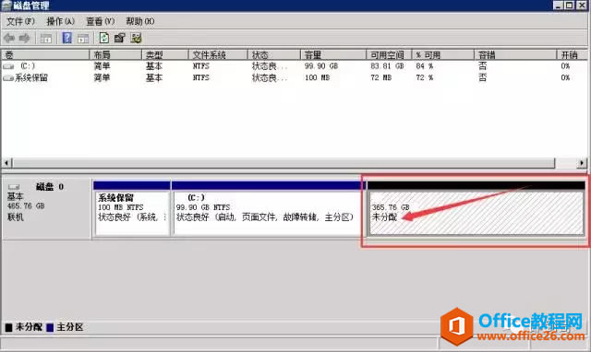The height and width of the screenshot is (352, 591).
Task: Click the horizontal scrollbar right arrow
Action: 583,163
